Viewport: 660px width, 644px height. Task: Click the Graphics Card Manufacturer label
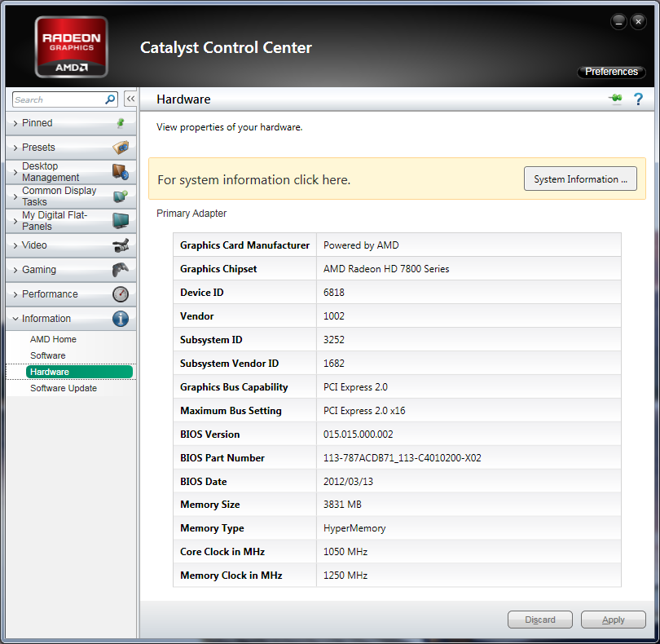[244, 245]
